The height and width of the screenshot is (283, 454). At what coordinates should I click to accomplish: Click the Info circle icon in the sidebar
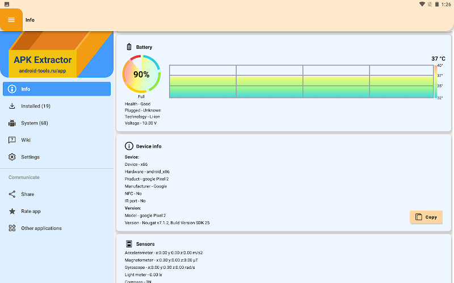tap(12, 89)
